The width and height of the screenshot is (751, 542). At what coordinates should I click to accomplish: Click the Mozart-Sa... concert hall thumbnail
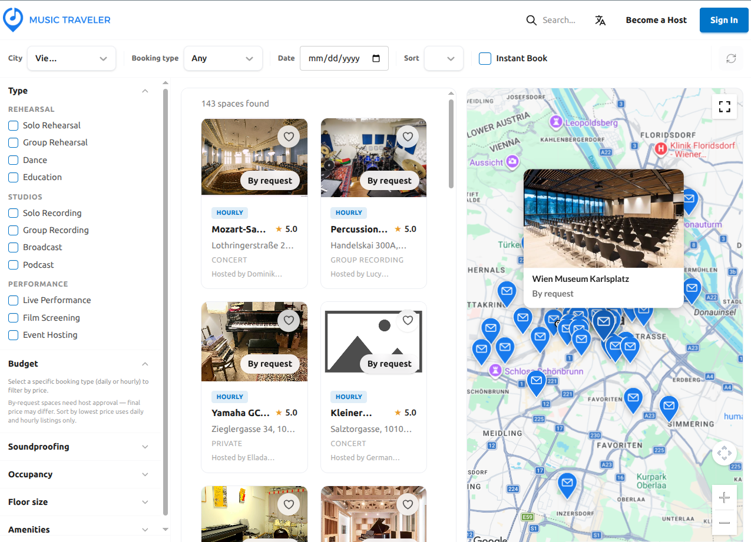(x=254, y=157)
